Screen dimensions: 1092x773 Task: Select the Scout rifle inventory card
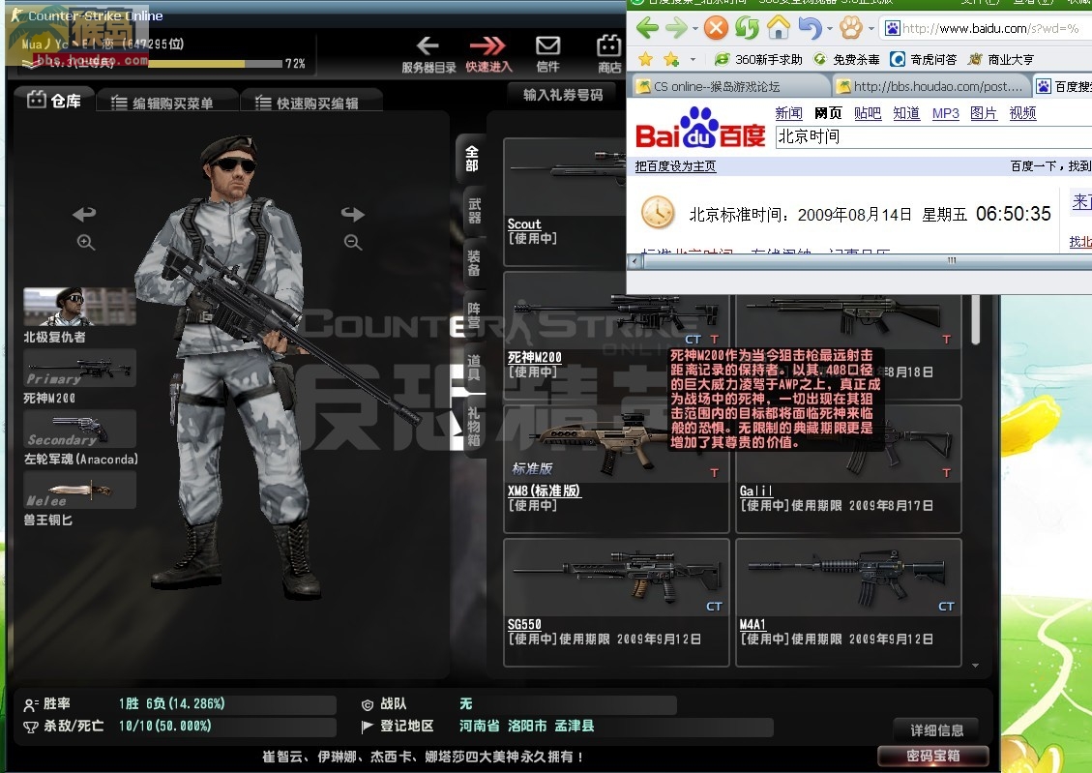[566, 202]
